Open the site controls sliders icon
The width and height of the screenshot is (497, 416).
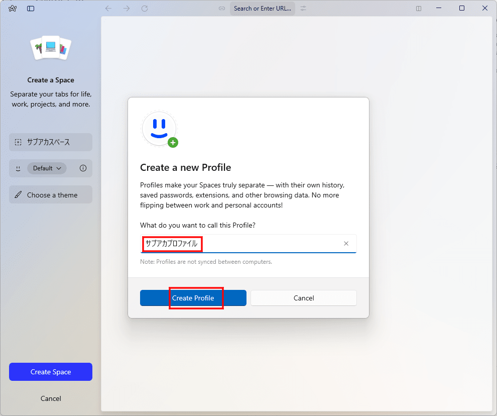[x=303, y=9]
